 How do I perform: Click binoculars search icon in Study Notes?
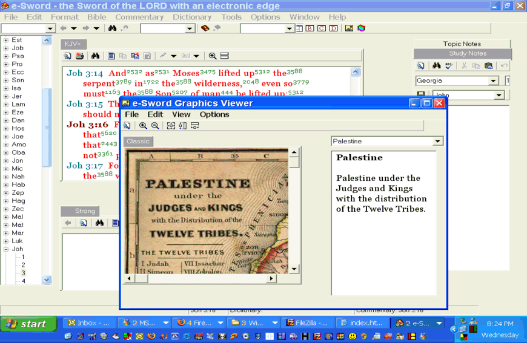pos(437,66)
